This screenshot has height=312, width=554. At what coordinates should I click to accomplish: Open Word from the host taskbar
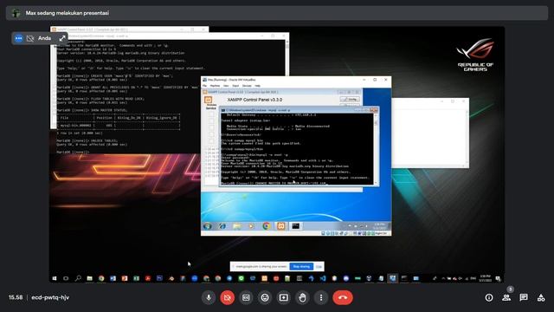113,278
